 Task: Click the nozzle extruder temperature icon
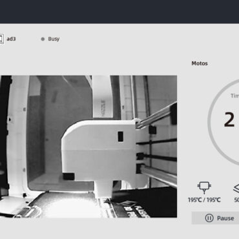click(x=204, y=187)
